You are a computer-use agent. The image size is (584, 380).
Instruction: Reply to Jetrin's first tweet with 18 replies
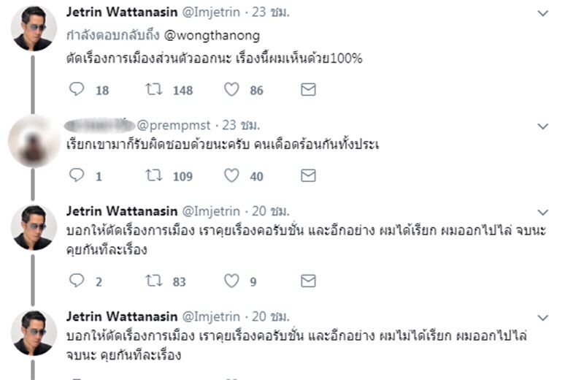click(77, 90)
